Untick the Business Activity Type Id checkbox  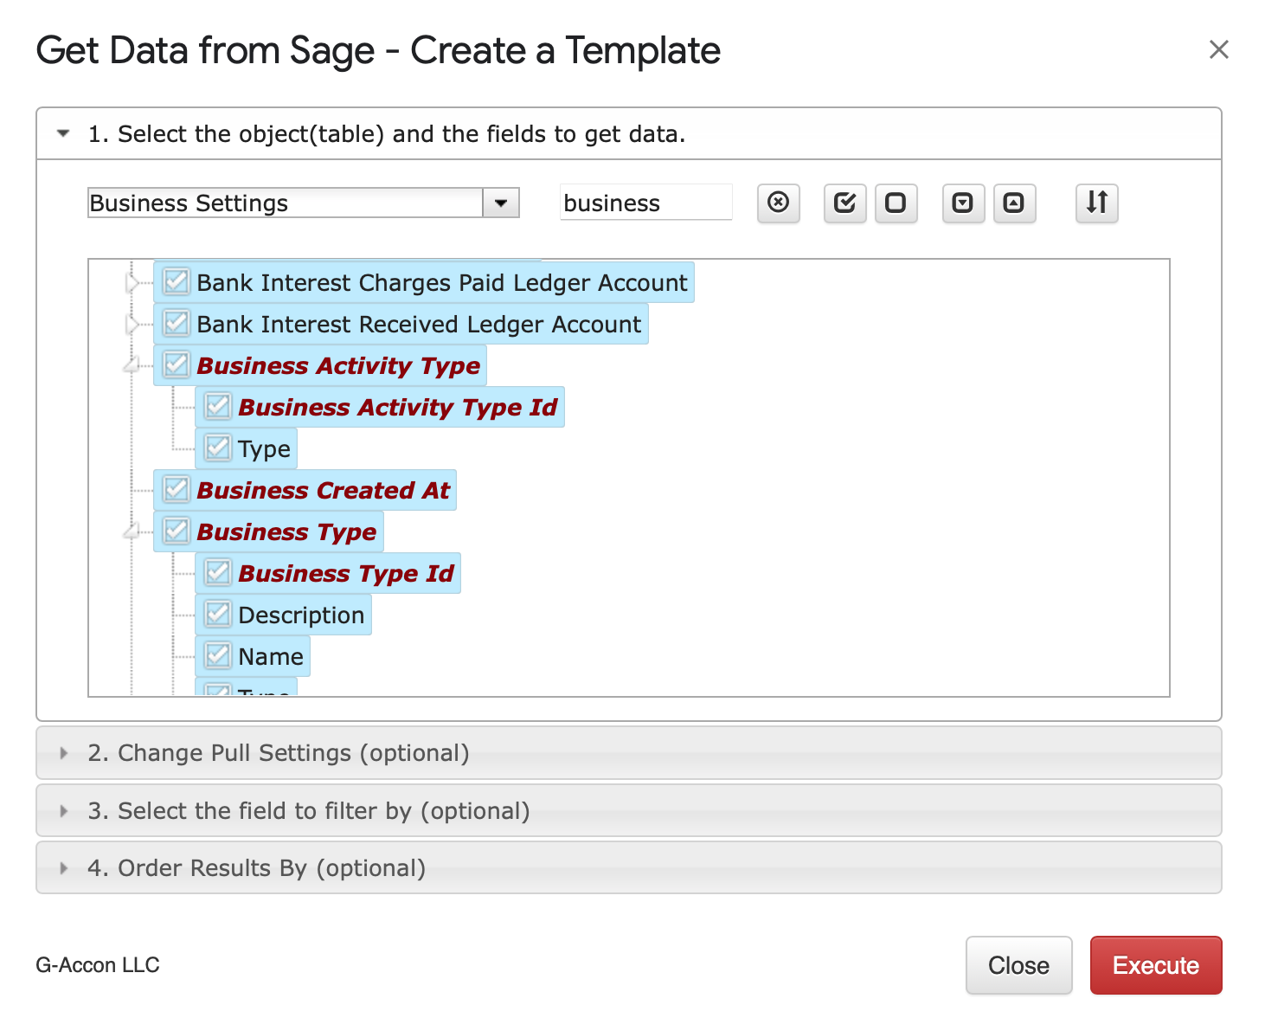coord(218,407)
